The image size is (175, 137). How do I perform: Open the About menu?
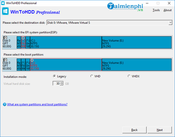pyautogui.click(x=167, y=10)
